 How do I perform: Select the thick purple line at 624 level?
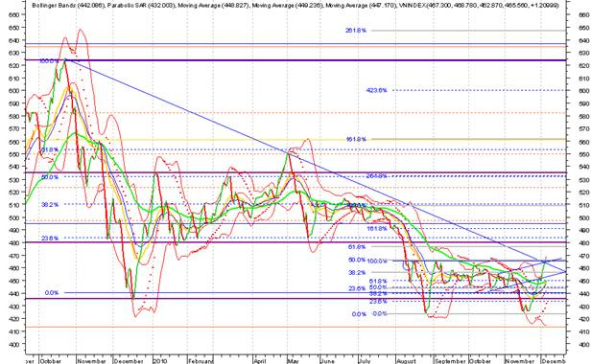pos(295,60)
